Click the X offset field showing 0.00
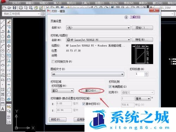The image size is (176, 132). [64, 103]
